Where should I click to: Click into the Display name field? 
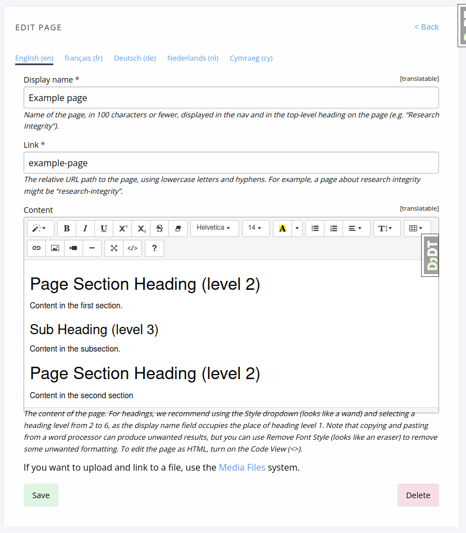coord(231,98)
